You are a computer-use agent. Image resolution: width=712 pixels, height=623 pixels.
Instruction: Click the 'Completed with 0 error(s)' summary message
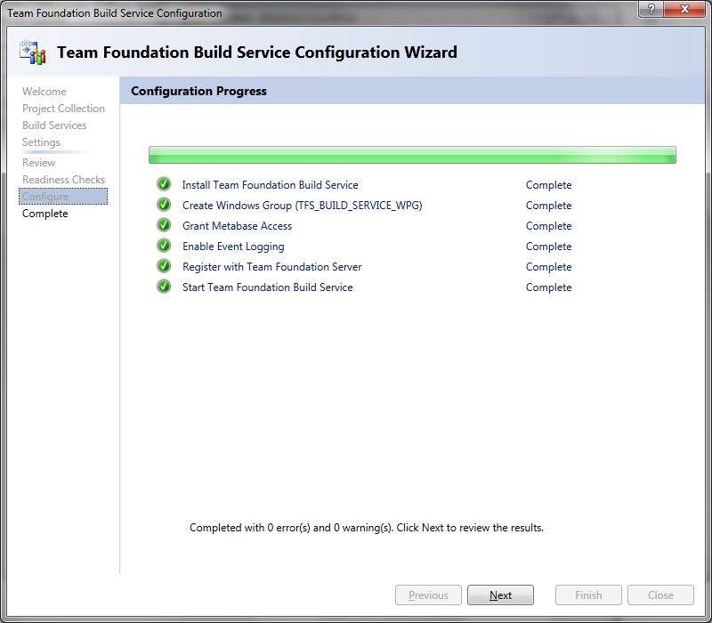point(367,528)
